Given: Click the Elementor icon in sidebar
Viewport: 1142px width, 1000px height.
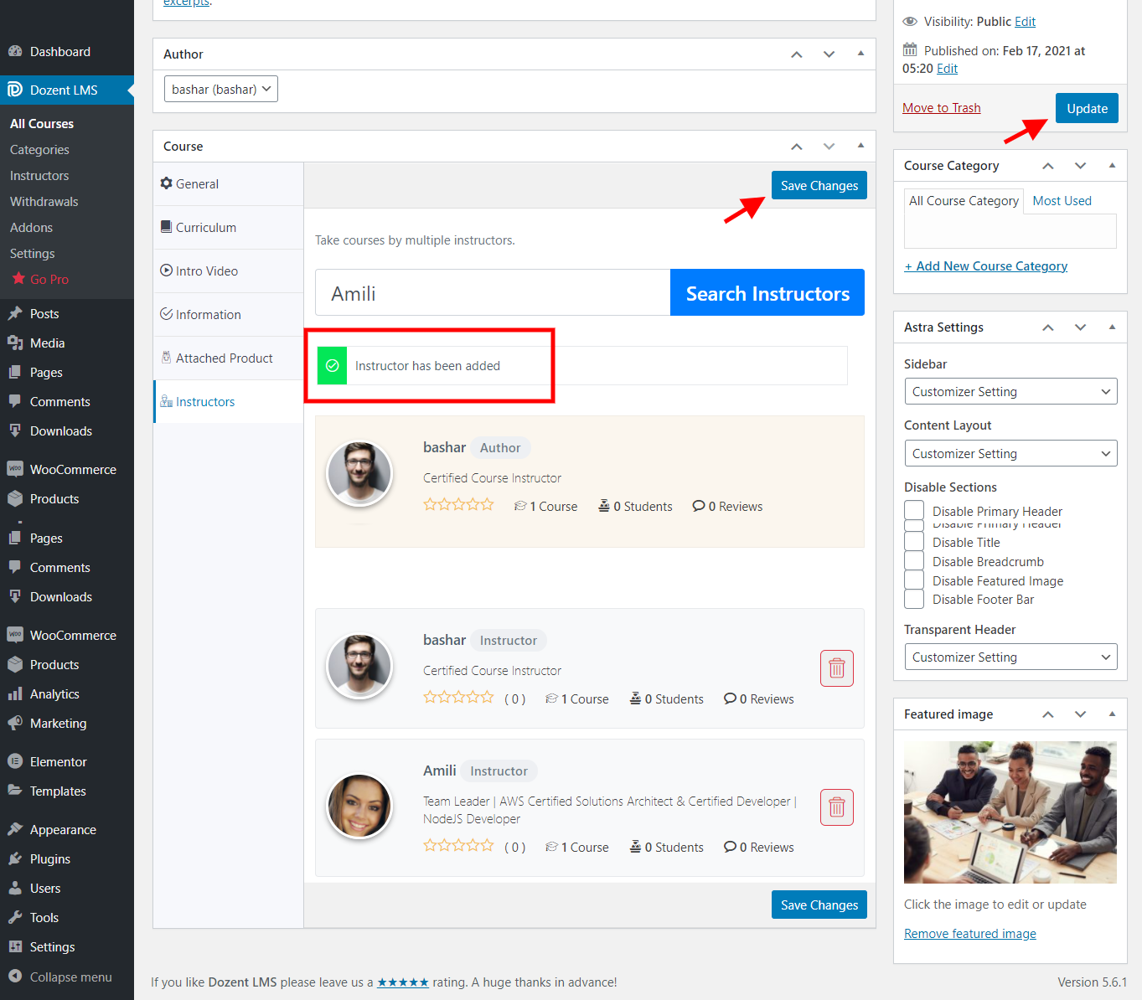Looking at the screenshot, I should [15, 762].
